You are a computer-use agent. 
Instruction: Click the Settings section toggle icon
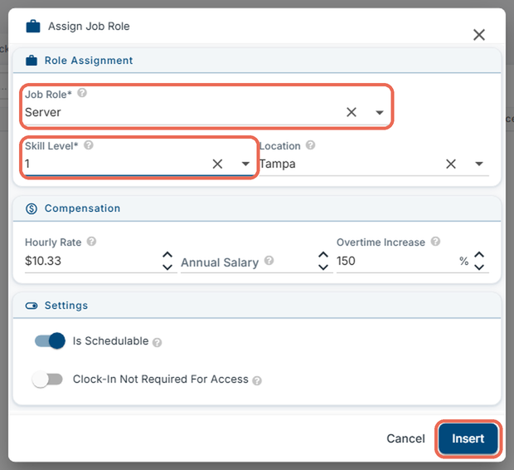(32, 306)
